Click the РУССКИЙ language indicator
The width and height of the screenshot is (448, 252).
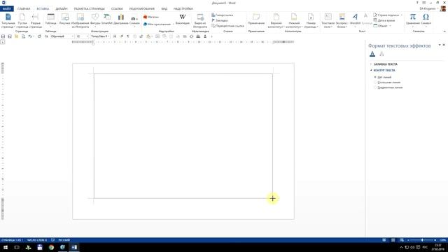[x=64, y=240]
